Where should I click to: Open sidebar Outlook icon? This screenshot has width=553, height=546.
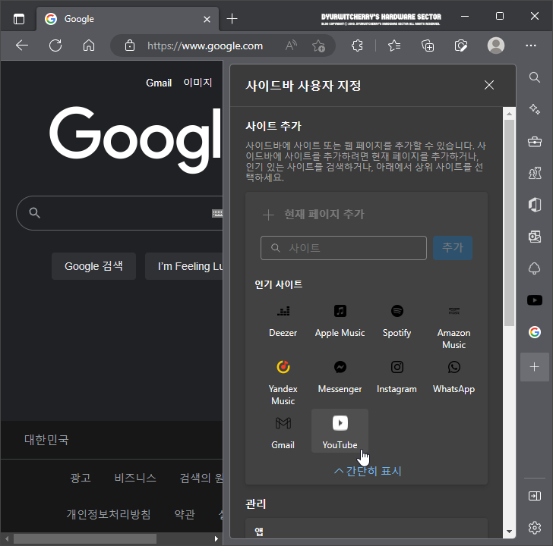pos(535,237)
